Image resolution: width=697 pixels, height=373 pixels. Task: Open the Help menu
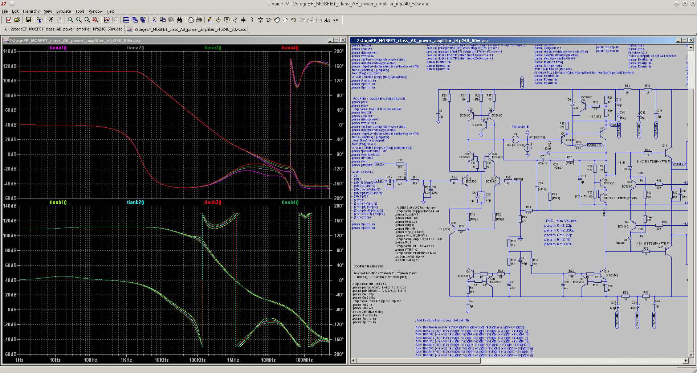pos(111,11)
